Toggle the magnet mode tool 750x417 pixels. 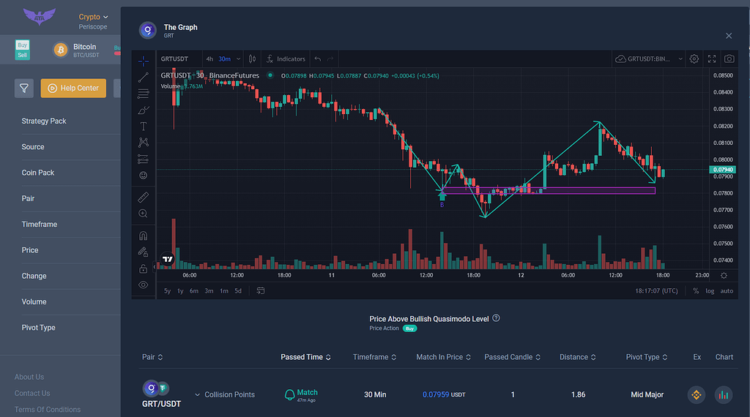(143, 236)
